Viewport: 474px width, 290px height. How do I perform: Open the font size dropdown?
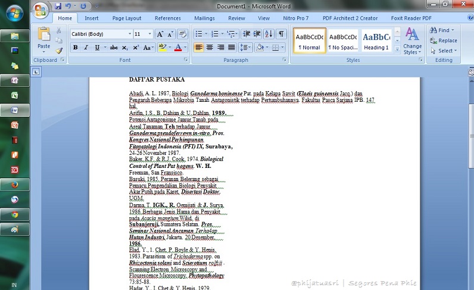(x=149, y=34)
